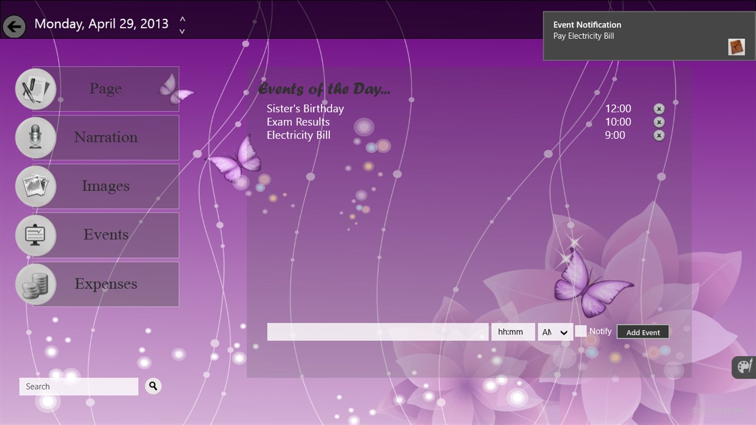Open the Images photo stack icon
This screenshot has height=425, width=756.
[x=36, y=186]
